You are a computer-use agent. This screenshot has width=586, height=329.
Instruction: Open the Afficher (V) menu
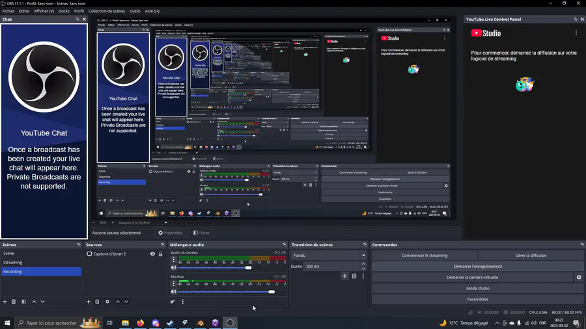tap(44, 11)
